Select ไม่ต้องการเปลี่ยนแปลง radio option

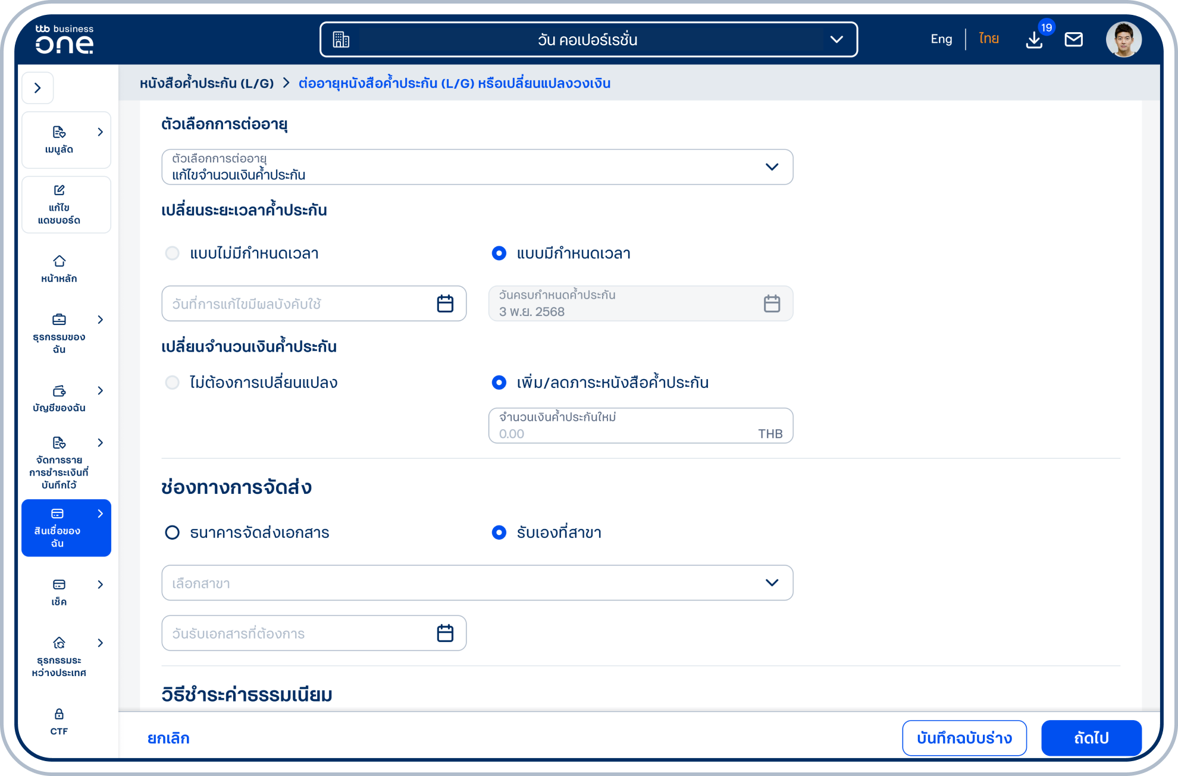click(173, 383)
